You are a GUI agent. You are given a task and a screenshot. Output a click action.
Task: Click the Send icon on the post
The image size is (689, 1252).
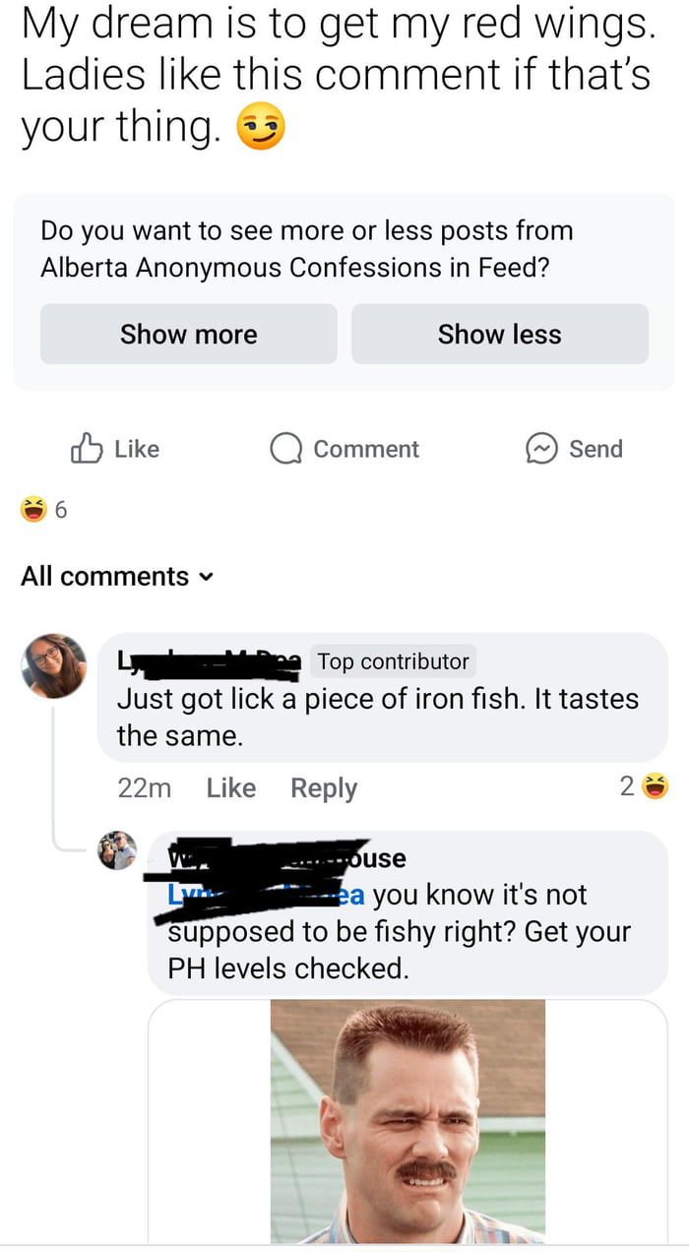coord(544,449)
